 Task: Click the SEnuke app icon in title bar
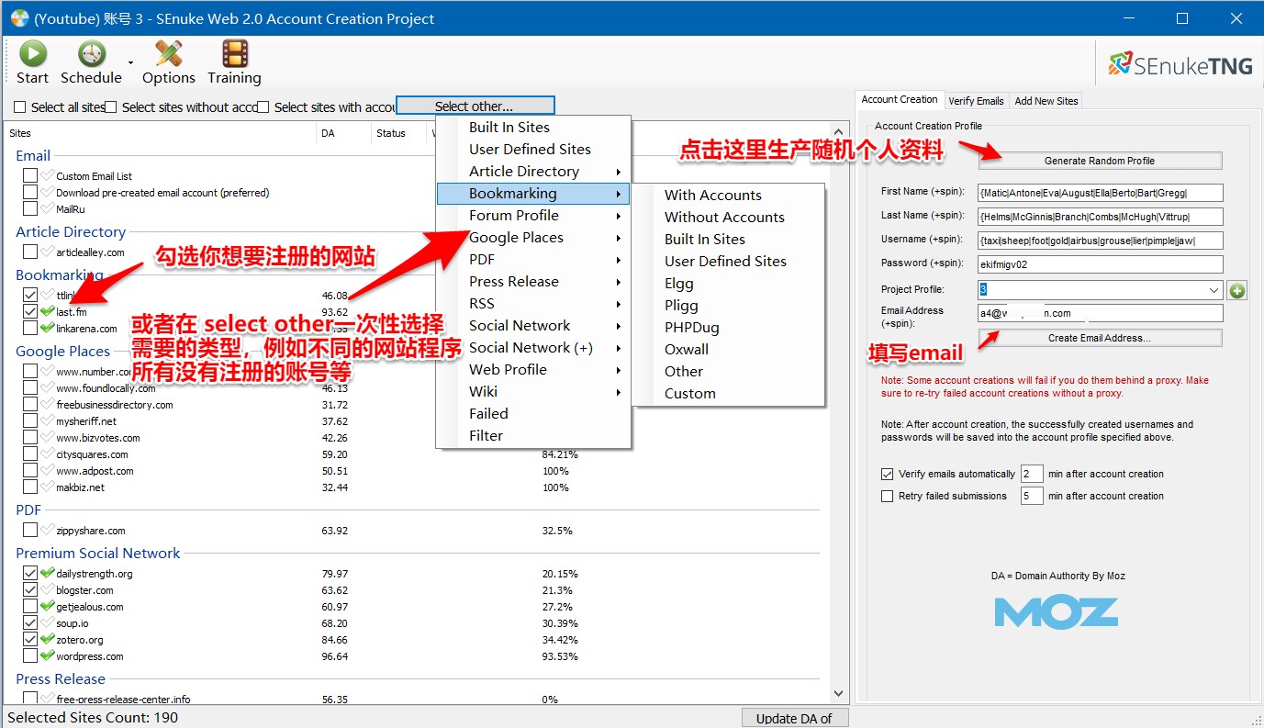click(x=19, y=18)
